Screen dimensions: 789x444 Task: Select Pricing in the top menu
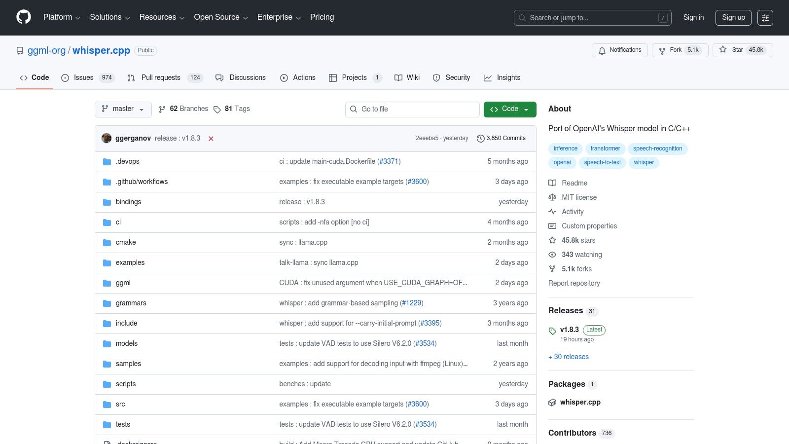tap(322, 17)
